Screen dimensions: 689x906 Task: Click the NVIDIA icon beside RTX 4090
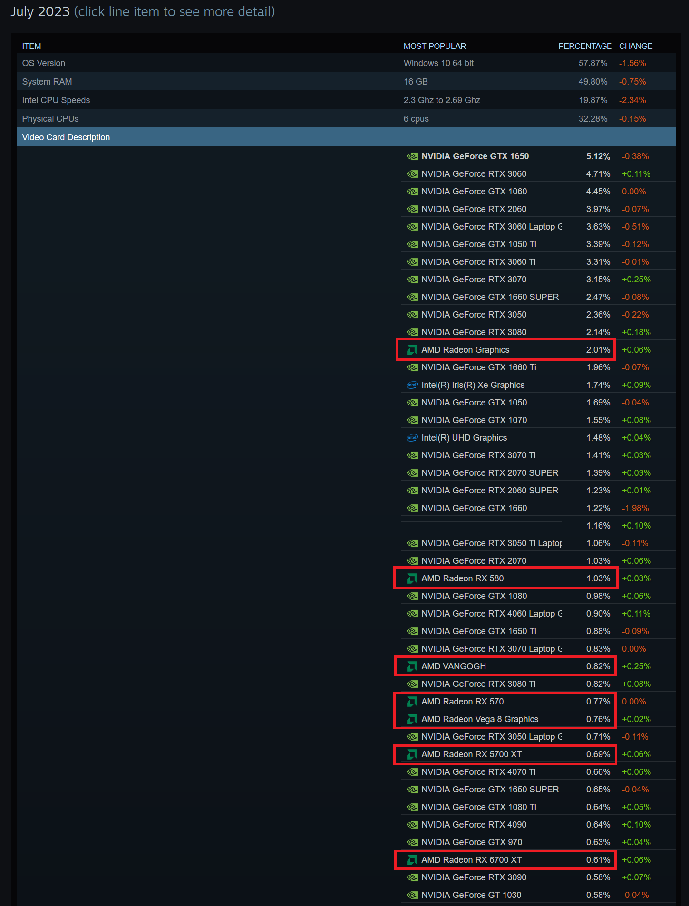pos(412,825)
